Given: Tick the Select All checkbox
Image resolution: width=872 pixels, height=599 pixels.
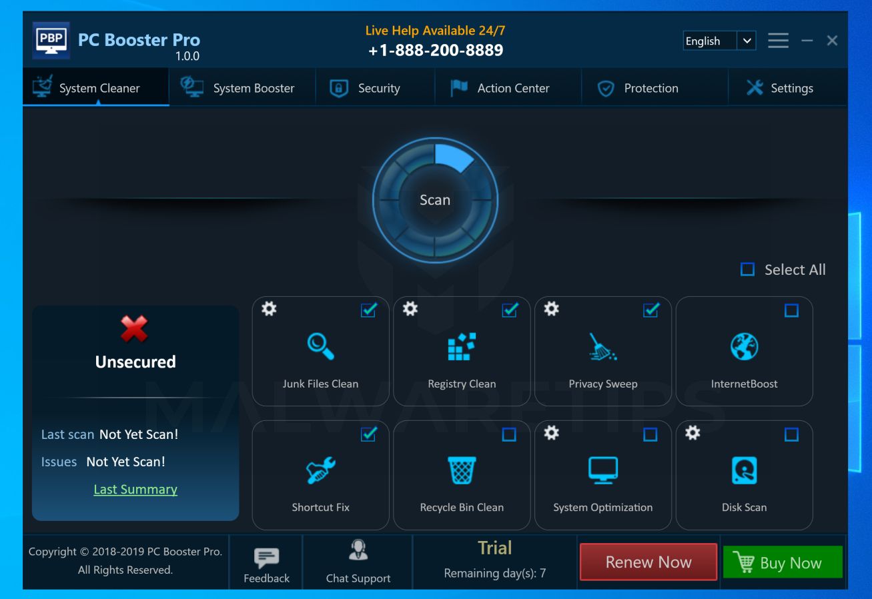Looking at the screenshot, I should (747, 269).
